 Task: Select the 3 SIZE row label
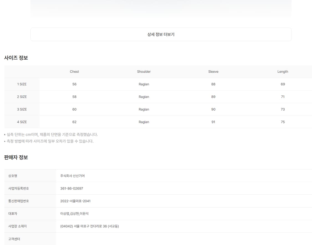(x=22, y=109)
